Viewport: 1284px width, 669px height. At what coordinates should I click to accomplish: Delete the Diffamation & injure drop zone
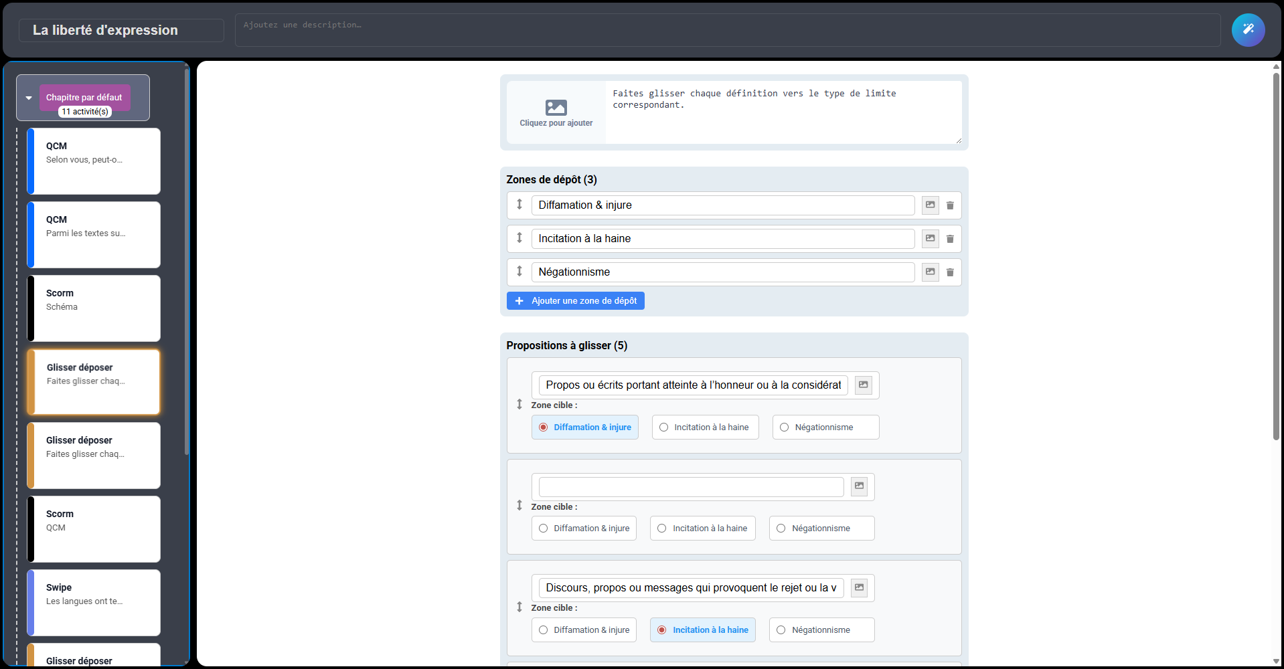[949, 205]
